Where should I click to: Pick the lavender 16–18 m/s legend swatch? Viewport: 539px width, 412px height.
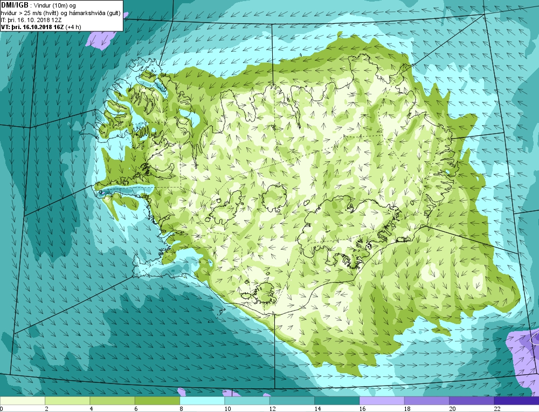click(382, 401)
